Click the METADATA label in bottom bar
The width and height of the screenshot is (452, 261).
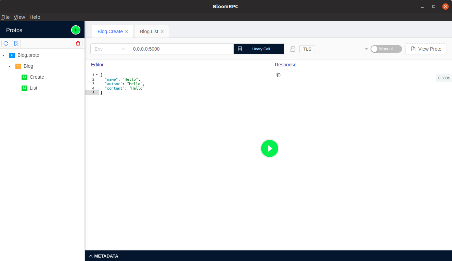106,256
